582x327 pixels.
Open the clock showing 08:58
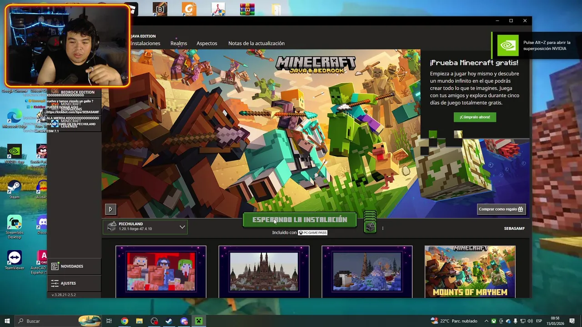point(555,321)
